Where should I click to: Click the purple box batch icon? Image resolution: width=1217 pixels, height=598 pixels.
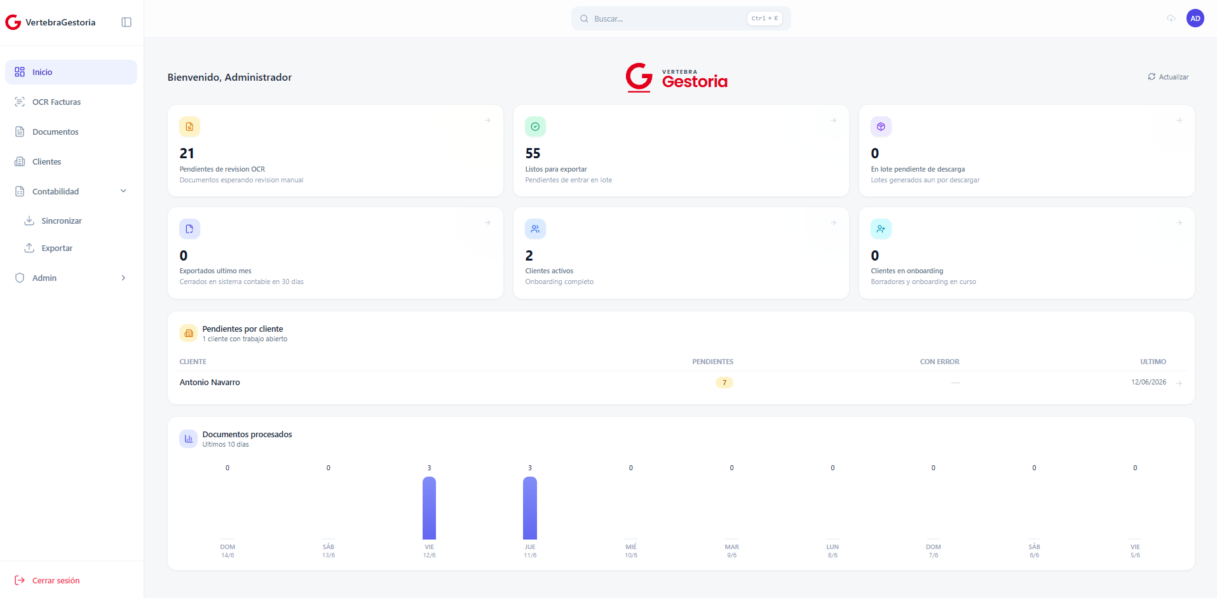click(881, 126)
